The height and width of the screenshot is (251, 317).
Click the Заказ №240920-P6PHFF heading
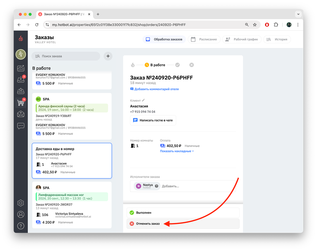pos(161,78)
